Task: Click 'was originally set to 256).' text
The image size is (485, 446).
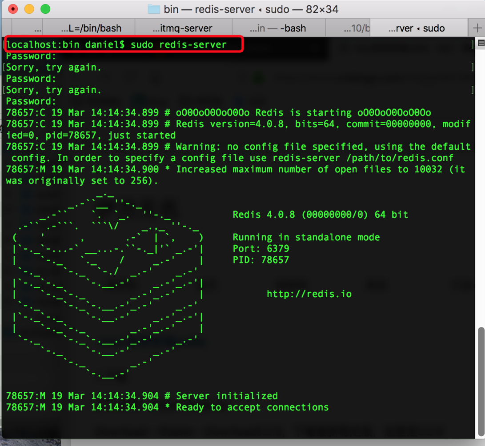Action: pos(82,180)
